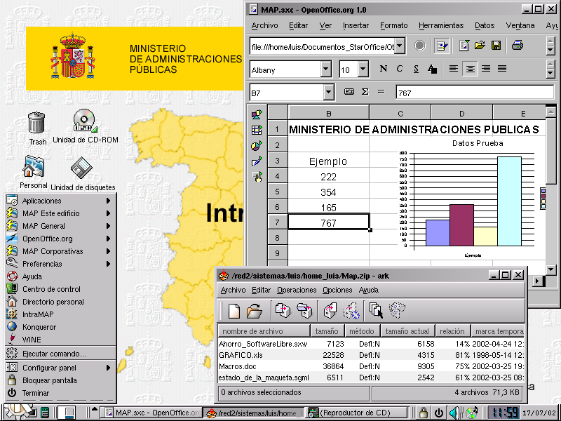Click the Sum sigma icon in formula bar
Viewport: 561px width, 421px height.
365,92
